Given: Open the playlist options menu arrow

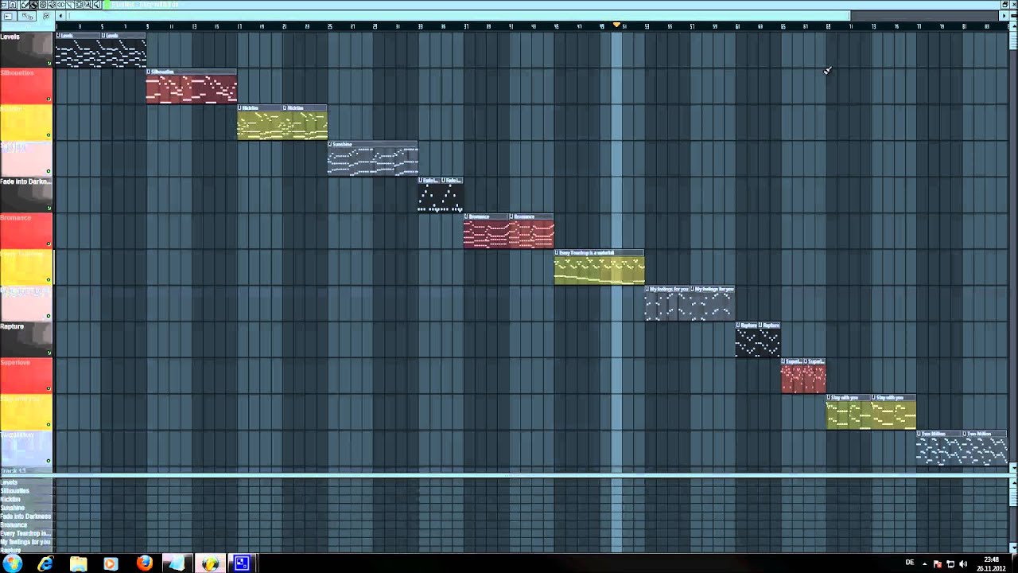Looking at the screenshot, I should [4, 5].
